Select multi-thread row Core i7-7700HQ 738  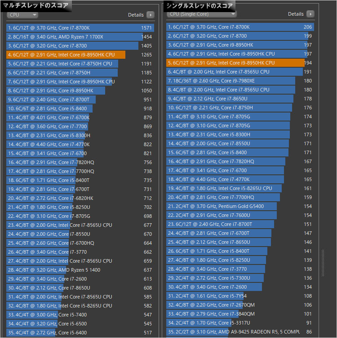coord(80,171)
